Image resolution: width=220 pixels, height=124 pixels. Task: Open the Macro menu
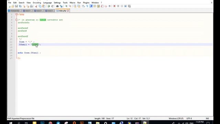(x=73, y=3)
